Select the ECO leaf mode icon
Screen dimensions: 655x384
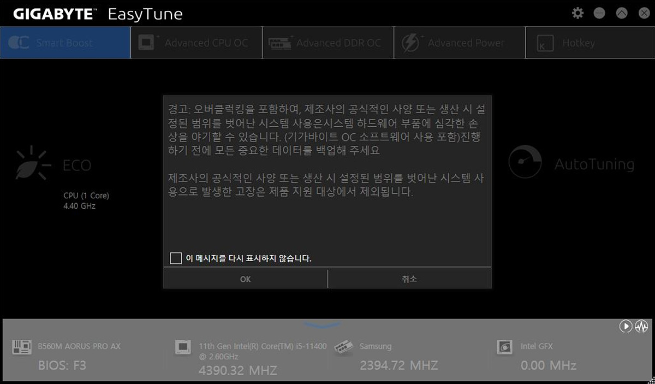pos(33,163)
